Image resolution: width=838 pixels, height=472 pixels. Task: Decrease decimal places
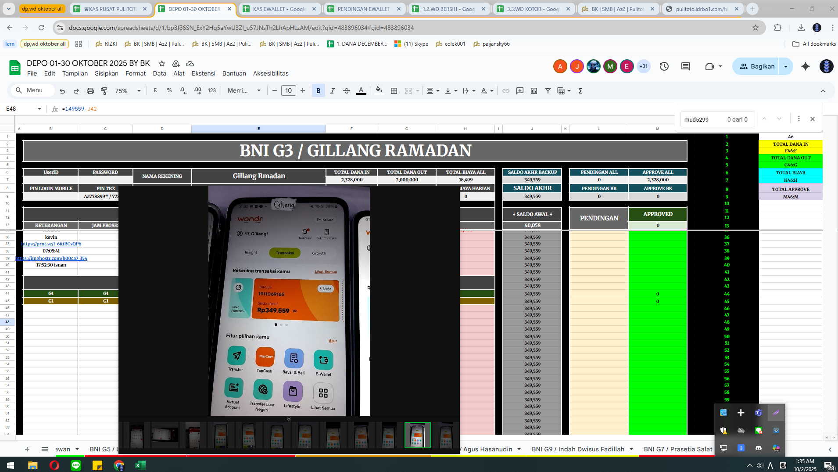tap(183, 90)
